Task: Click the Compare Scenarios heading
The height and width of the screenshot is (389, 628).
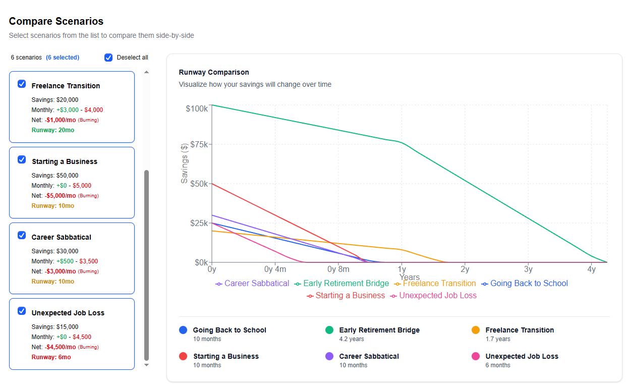Action: click(x=55, y=21)
